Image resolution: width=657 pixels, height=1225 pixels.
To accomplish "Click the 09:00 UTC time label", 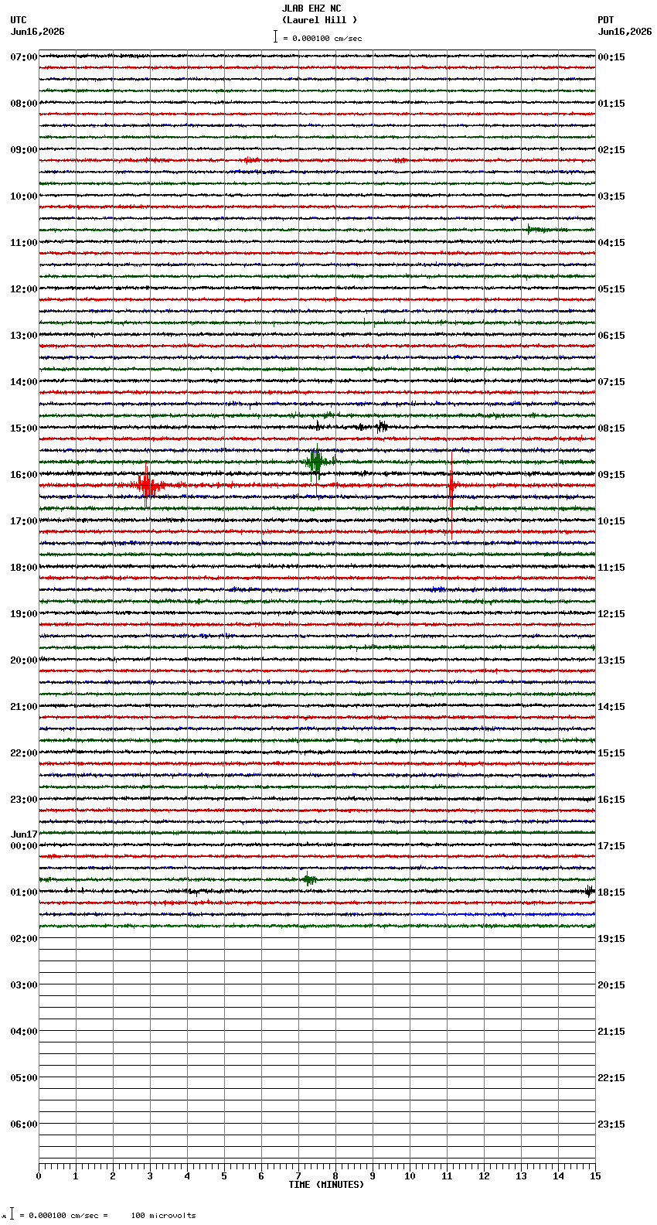I will pyautogui.click(x=24, y=150).
